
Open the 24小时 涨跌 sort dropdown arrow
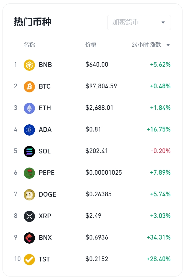tap(168, 45)
